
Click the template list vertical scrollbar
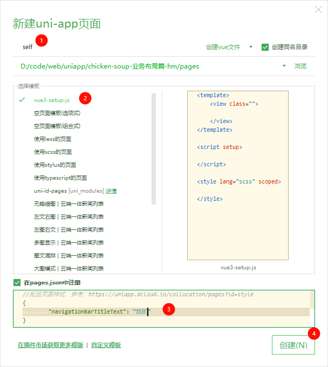coord(154,149)
